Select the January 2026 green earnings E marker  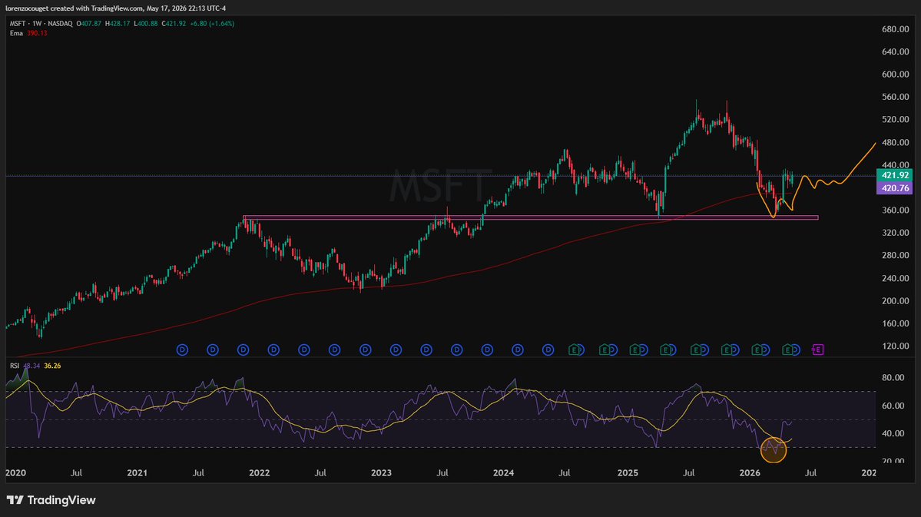click(757, 350)
